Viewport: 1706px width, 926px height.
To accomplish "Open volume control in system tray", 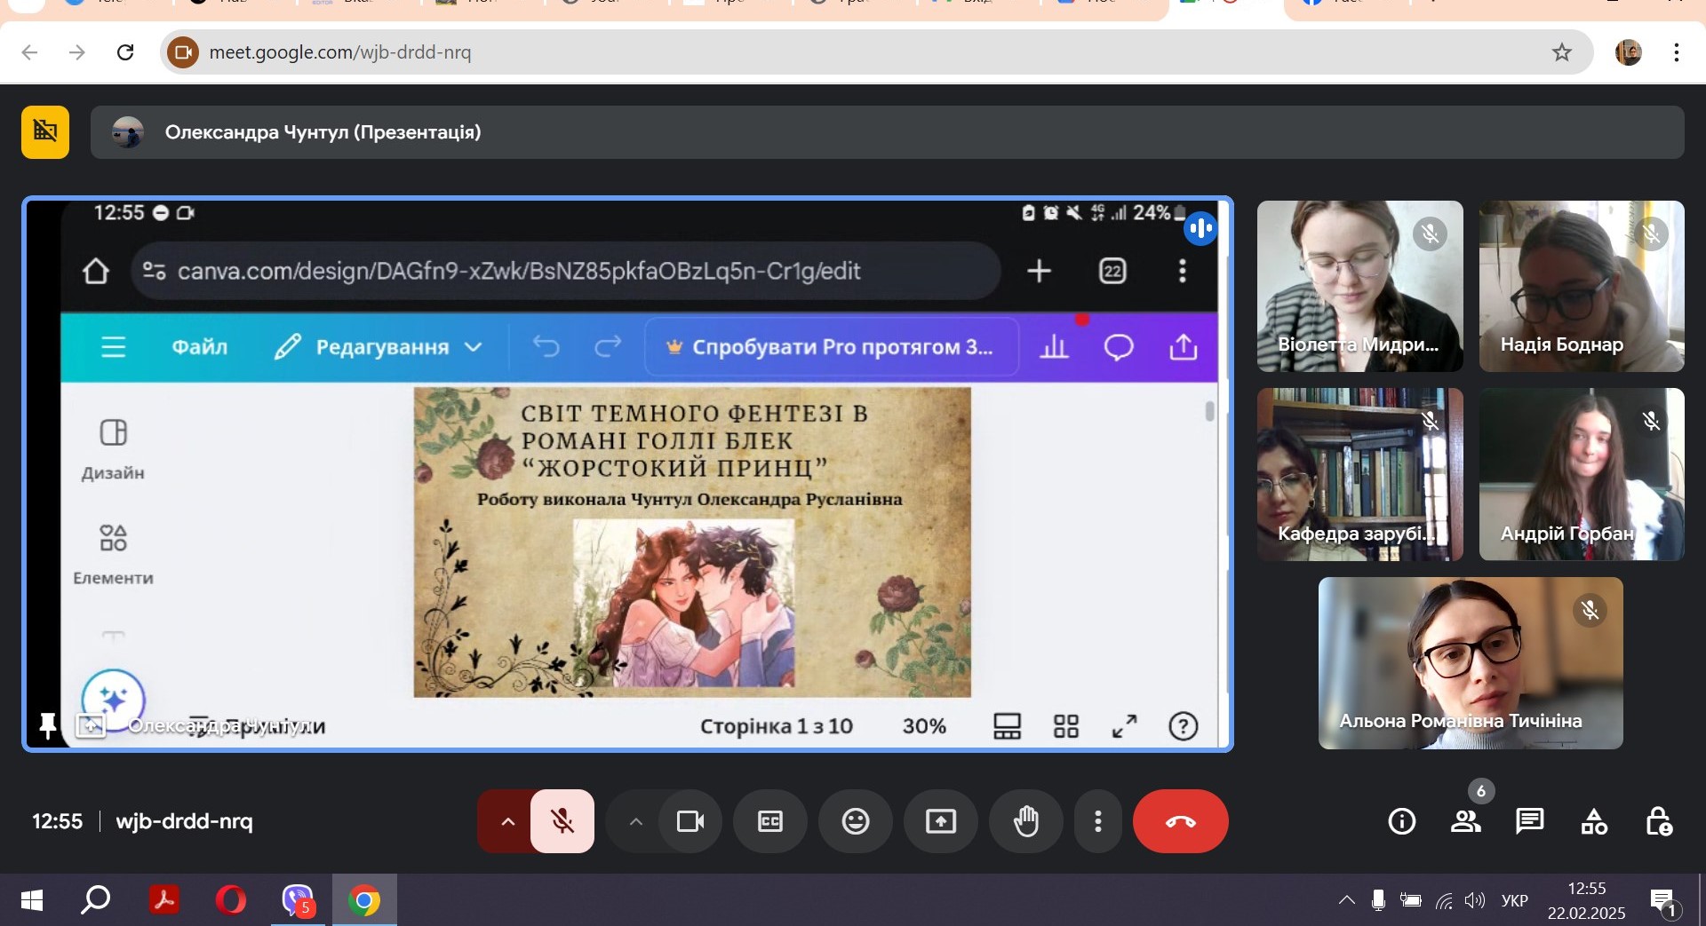I will click(1475, 900).
